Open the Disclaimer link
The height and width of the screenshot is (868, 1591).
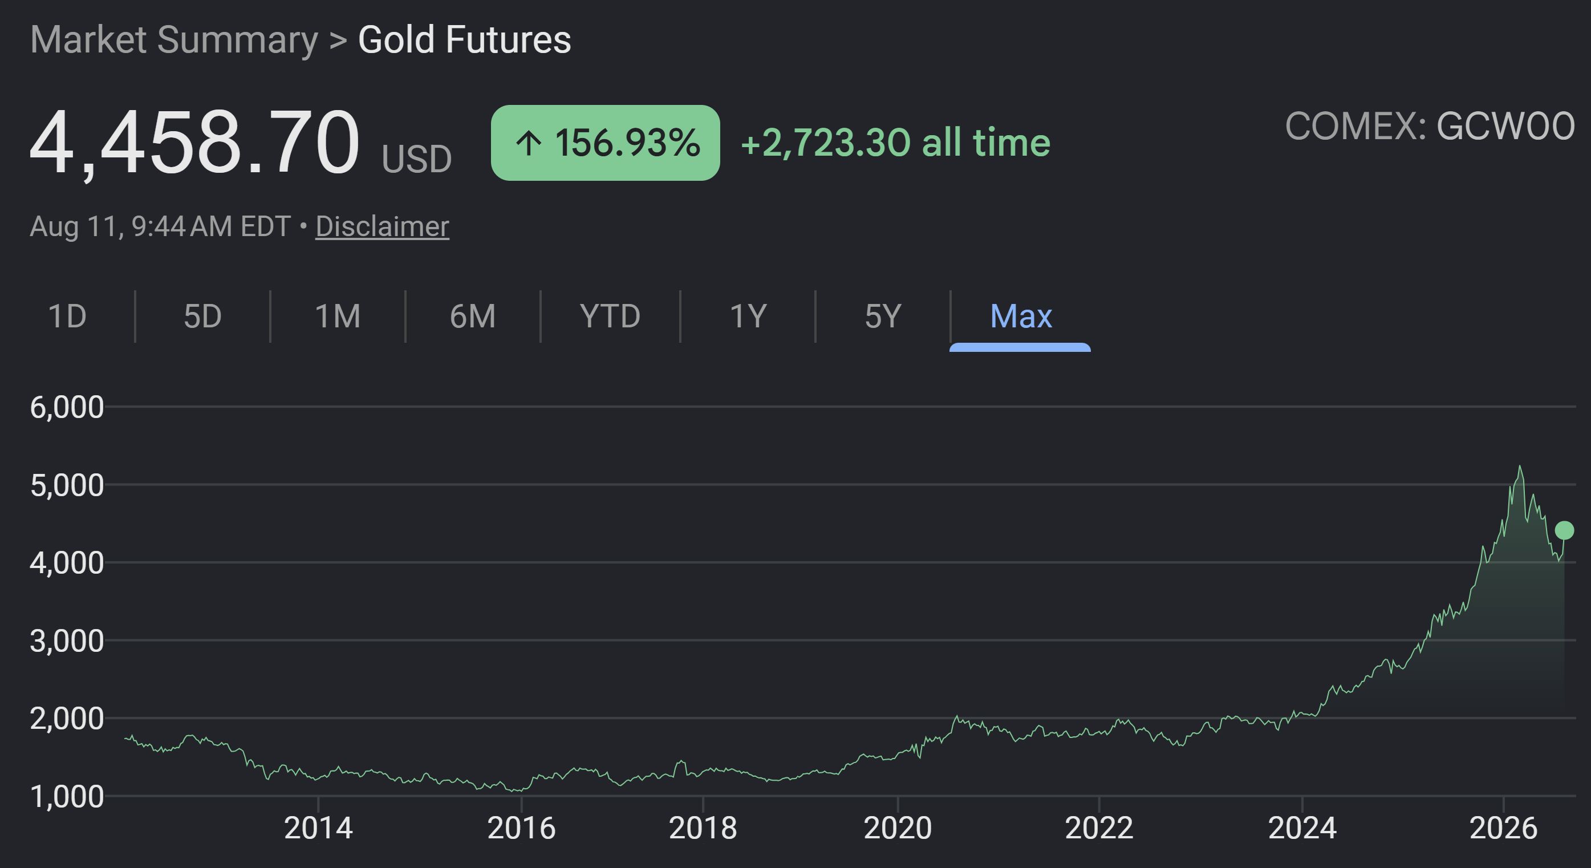[382, 226]
